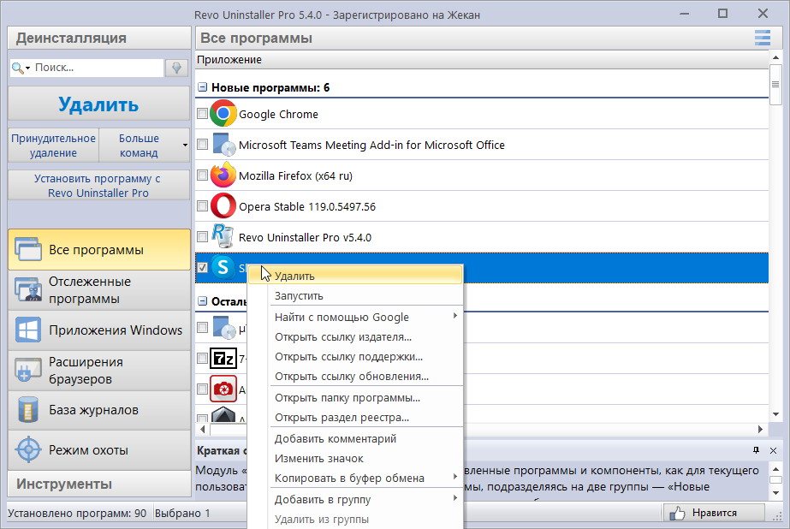Tick the Google Chrome checkbox
Image resolution: width=790 pixels, height=529 pixels.
(202, 113)
